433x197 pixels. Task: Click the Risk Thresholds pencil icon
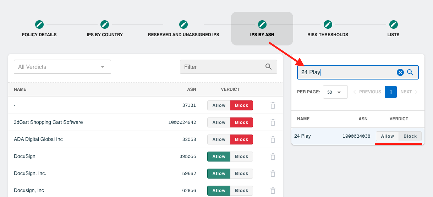tap(328, 24)
